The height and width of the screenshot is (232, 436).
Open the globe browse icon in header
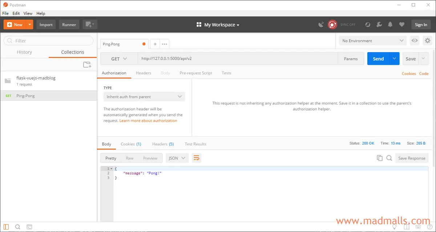tap(368, 25)
